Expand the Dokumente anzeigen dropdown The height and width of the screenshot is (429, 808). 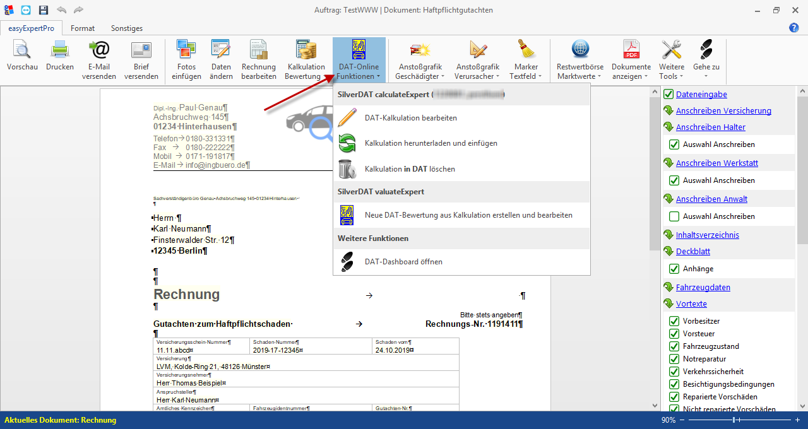[x=631, y=60]
